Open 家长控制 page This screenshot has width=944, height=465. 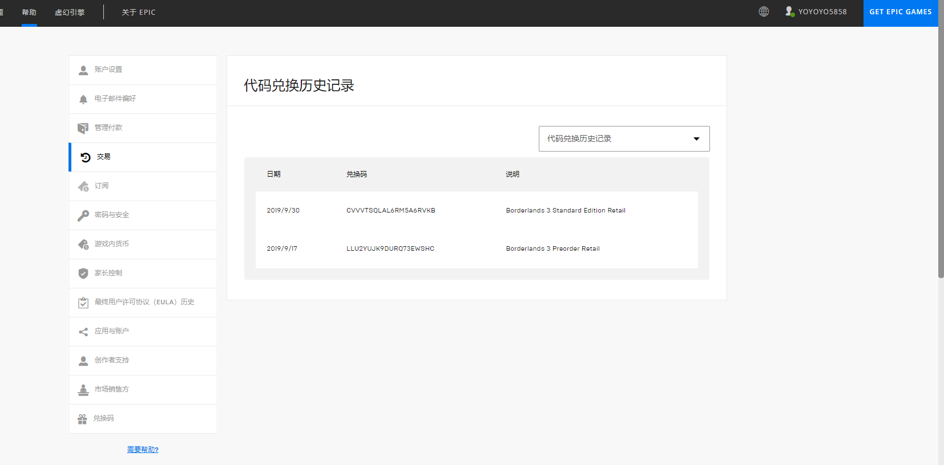point(143,274)
